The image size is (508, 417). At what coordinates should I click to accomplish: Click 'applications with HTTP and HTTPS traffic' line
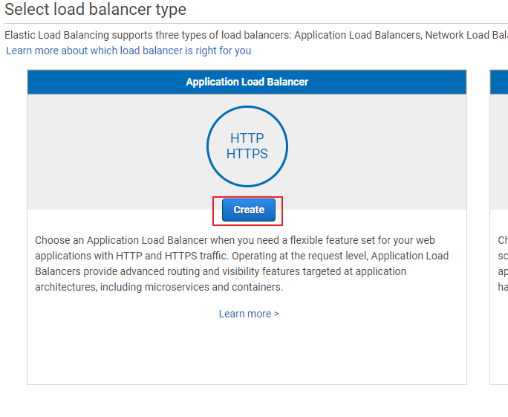241,256
